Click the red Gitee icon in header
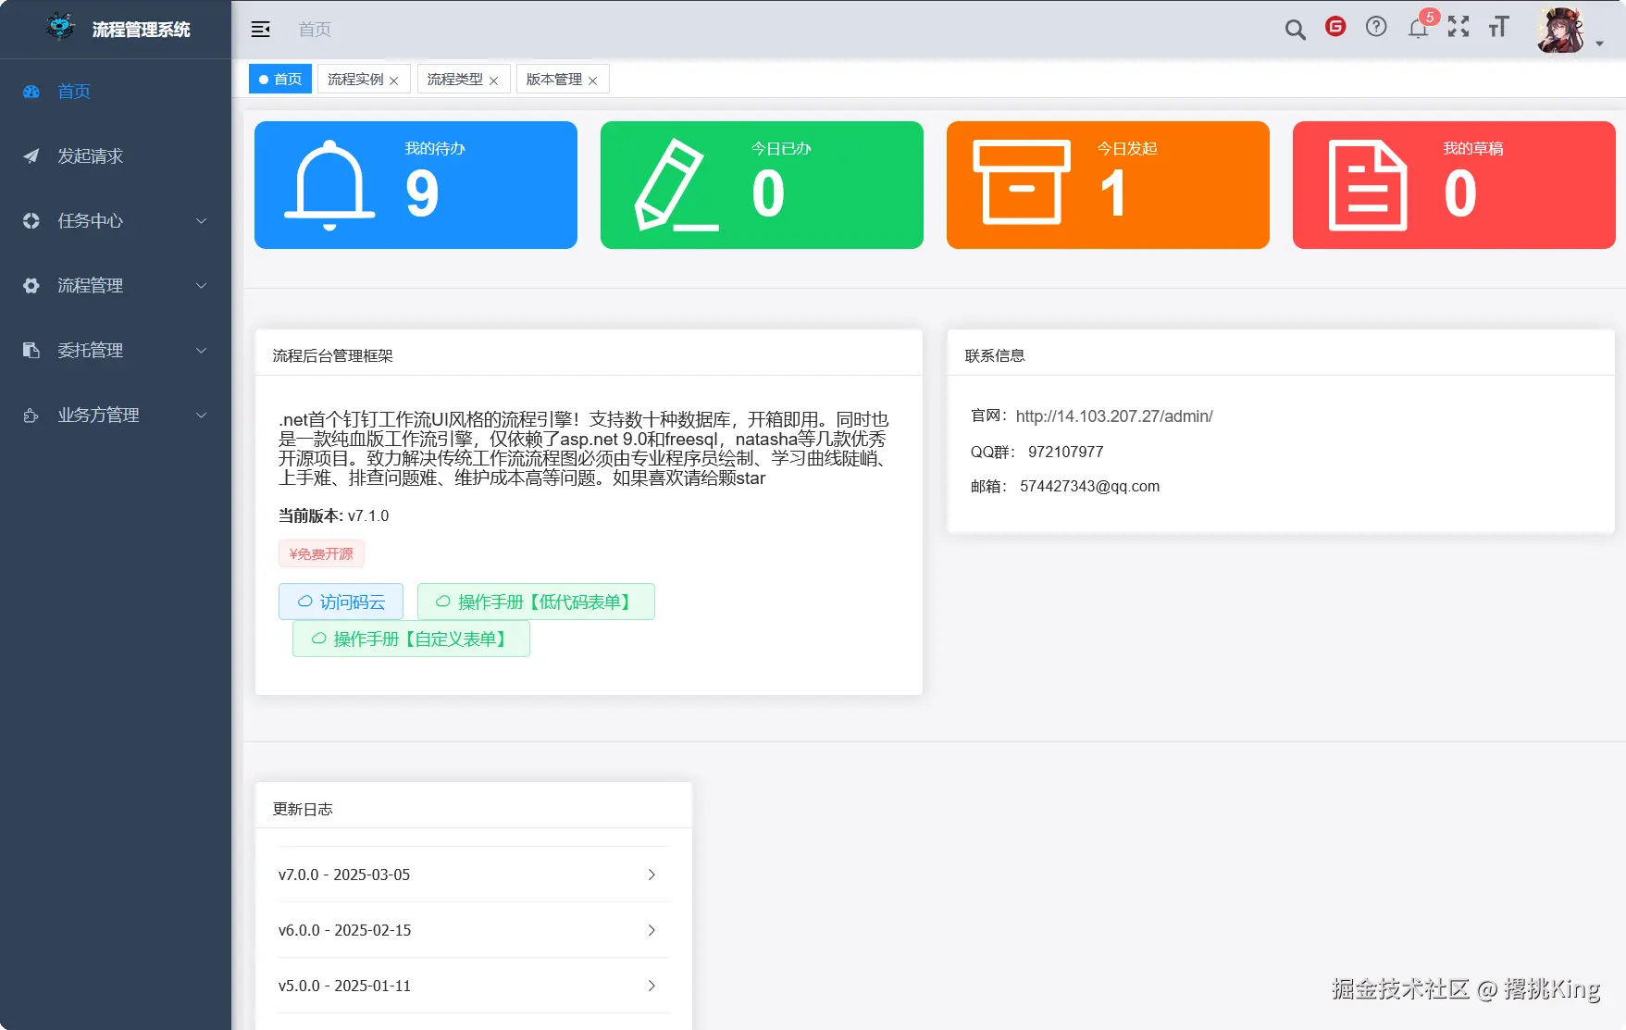 [1335, 27]
